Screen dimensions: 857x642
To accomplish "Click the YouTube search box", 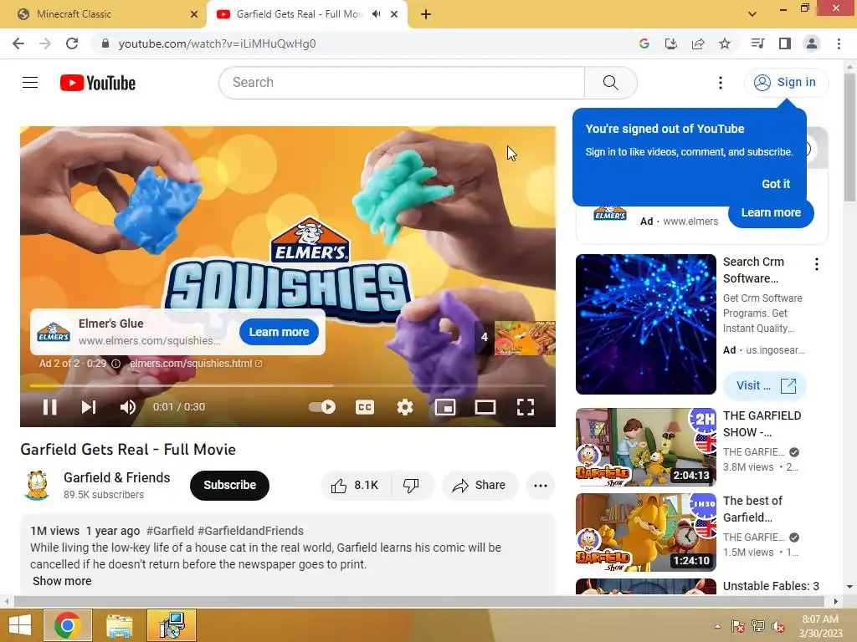I will (402, 83).
